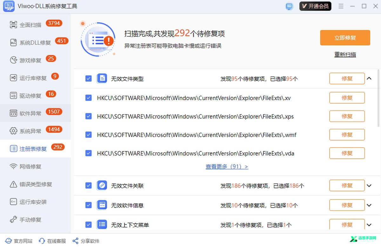
Task: Click the 无效软件信息 window icon
Action: [x=102, y=205]
